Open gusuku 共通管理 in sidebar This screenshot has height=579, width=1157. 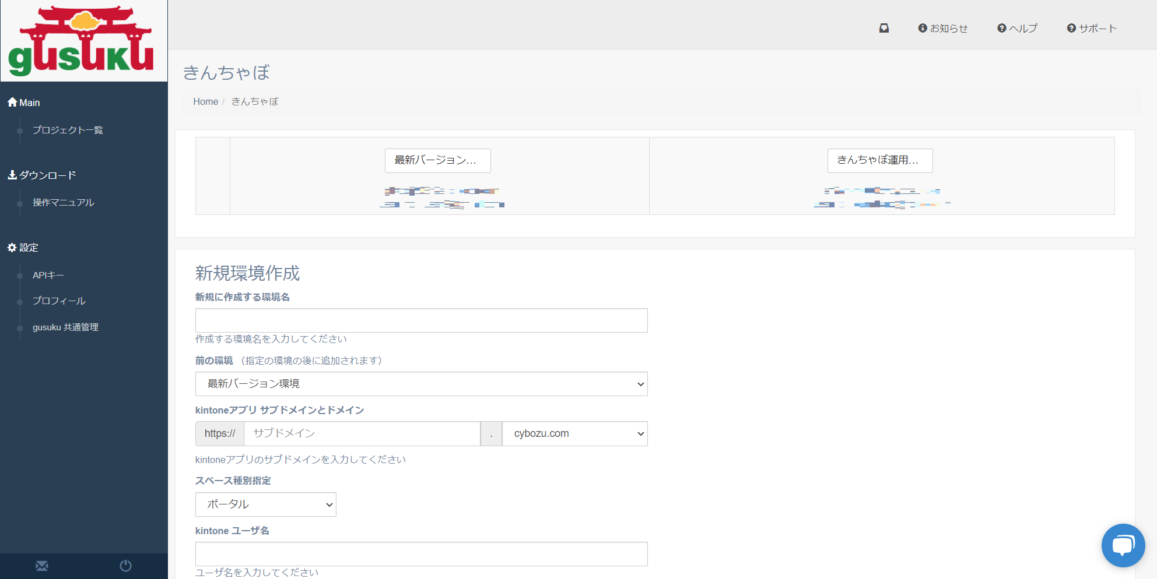point(65,327)
